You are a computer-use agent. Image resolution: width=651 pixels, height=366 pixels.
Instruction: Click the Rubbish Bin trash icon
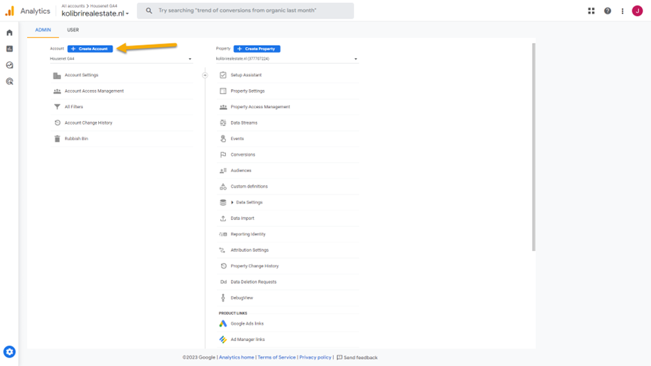pyautogui.click(x=57, y=138)
